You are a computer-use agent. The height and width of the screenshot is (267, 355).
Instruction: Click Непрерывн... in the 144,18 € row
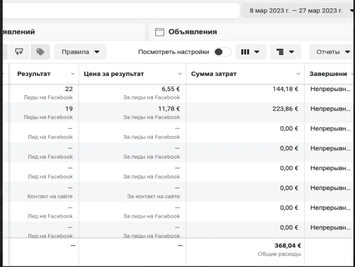pos(330,89)
